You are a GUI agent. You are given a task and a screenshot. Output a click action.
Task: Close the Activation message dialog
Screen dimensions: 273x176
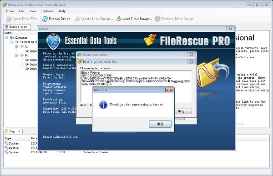[x=169, y=90]
